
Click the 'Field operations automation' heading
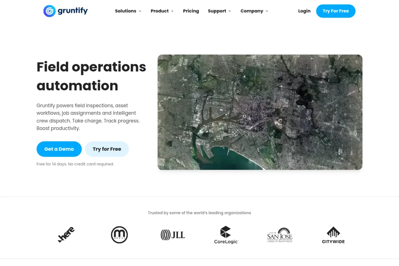(91, 76)
